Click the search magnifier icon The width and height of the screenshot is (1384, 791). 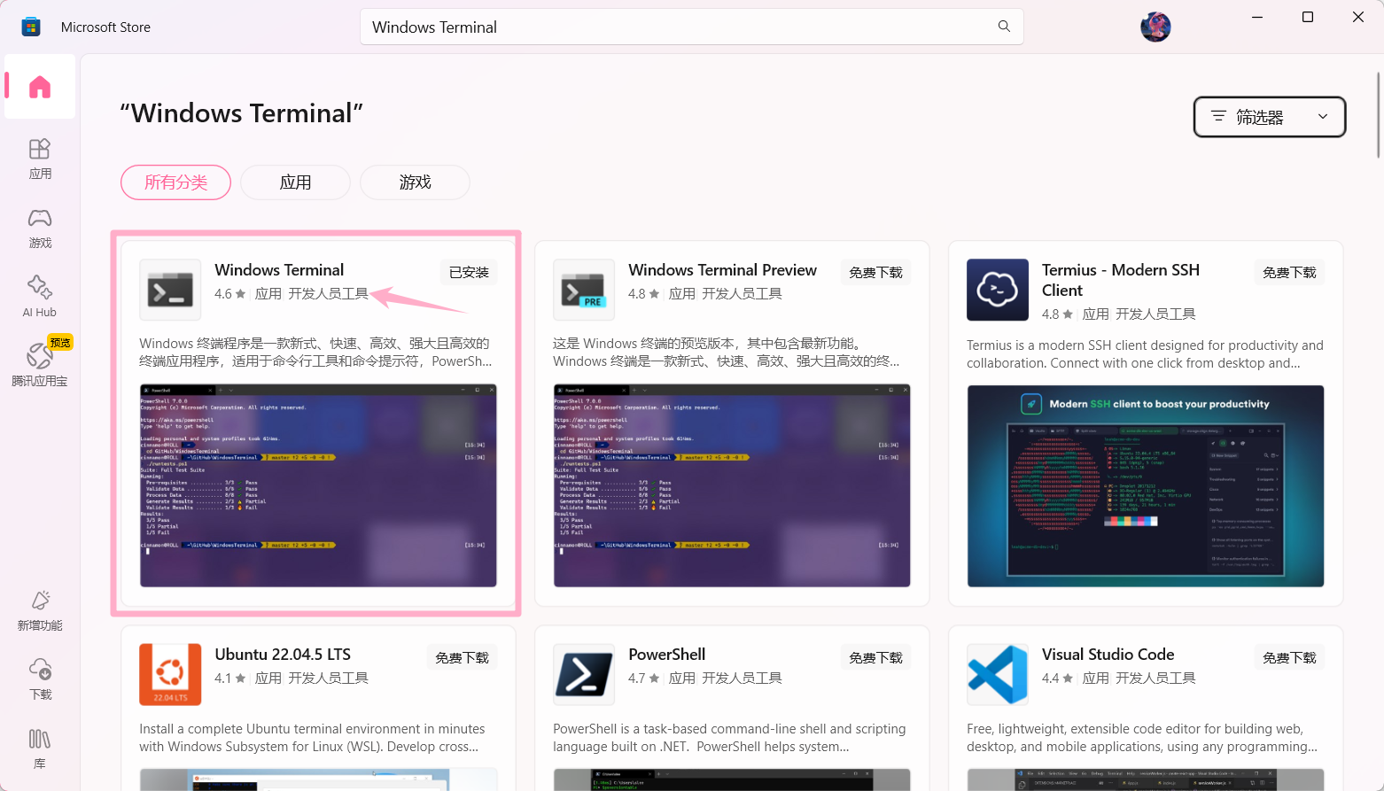point(1004,27)
